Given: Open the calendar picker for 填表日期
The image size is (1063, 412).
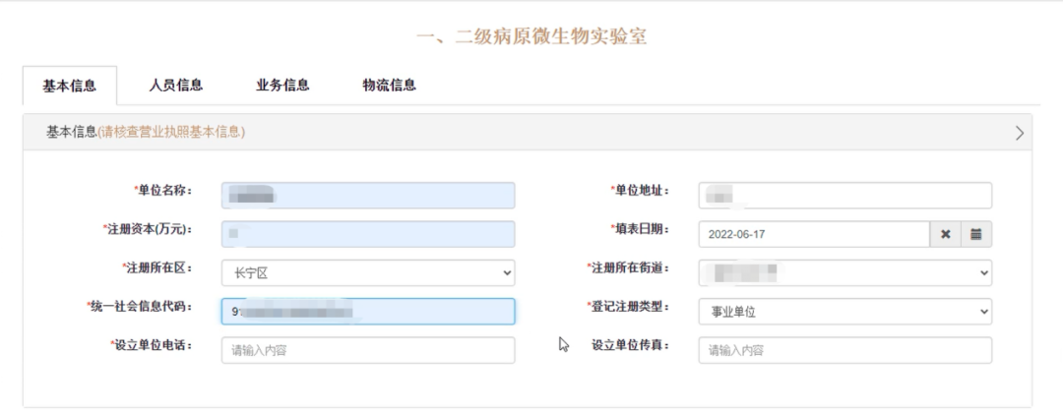Looking at the screenshot, I should click(x=976, y=234).
